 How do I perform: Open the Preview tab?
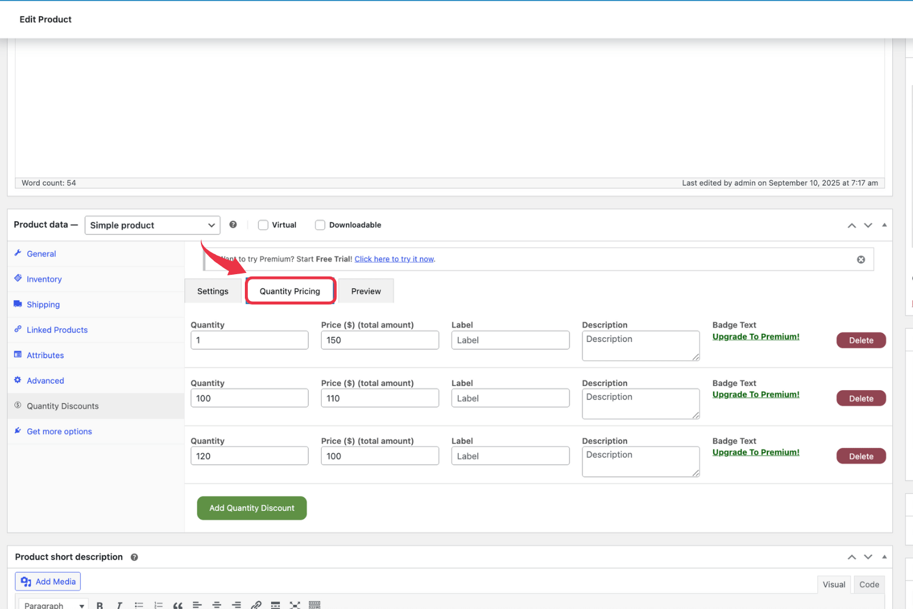tap(366, 291)
